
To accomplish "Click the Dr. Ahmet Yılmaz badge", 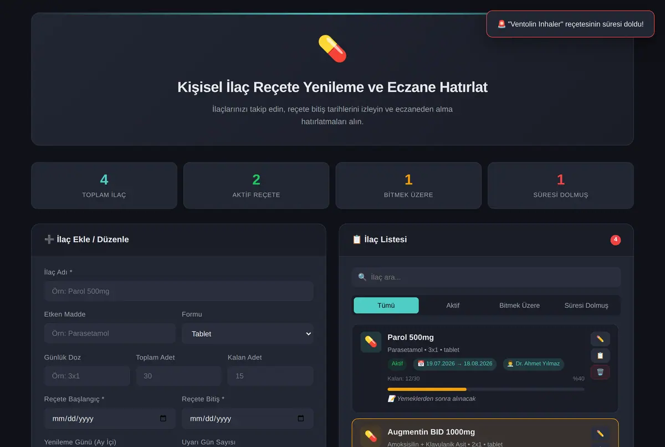I will pos(534,364).
